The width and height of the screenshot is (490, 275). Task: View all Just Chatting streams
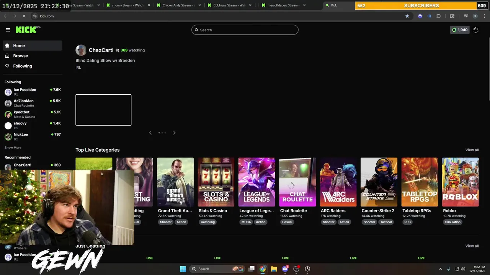coord(472,246)
